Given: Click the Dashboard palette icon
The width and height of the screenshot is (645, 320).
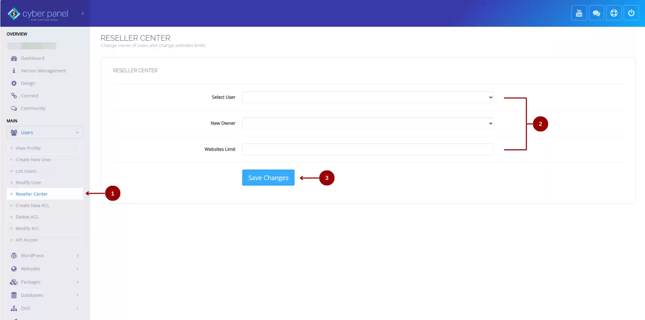Looking at the screenshot, I should click(x=14, y=58).
